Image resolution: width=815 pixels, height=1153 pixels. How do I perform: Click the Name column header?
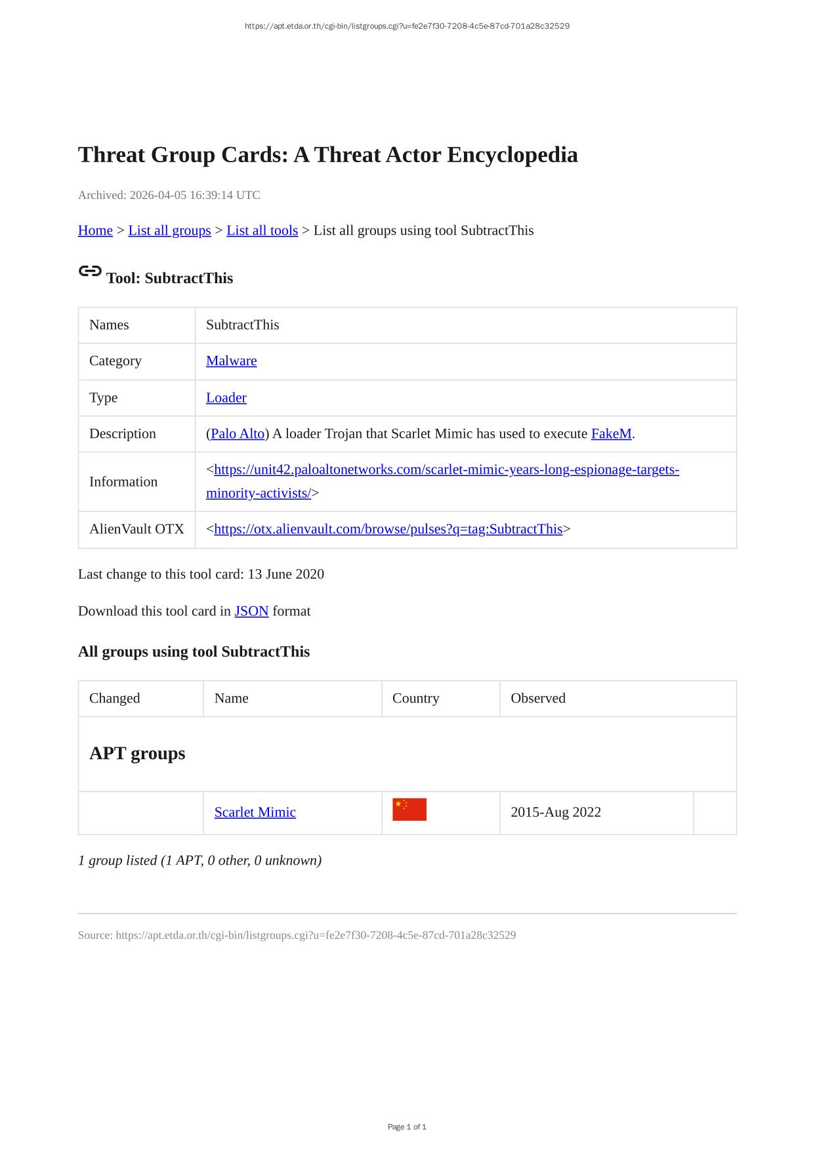tap(232, 699)
